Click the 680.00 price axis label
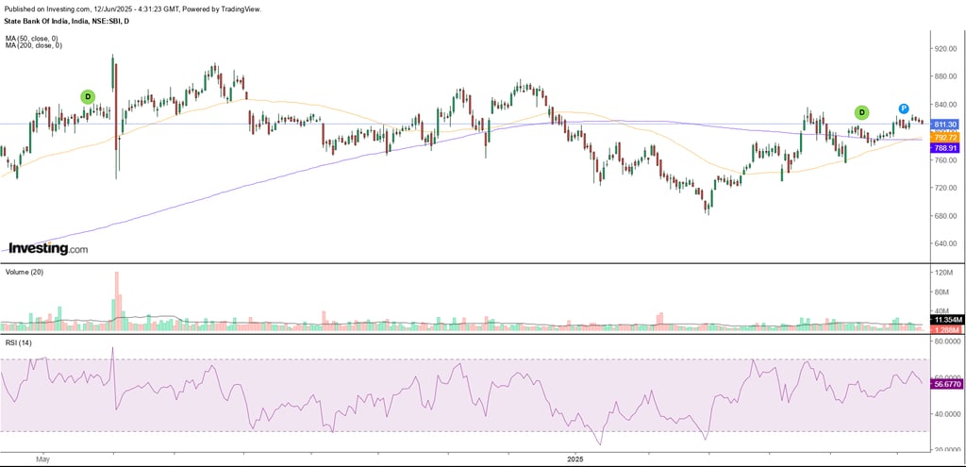This screenshot has height=467, width=966. [x=943, y=216]
